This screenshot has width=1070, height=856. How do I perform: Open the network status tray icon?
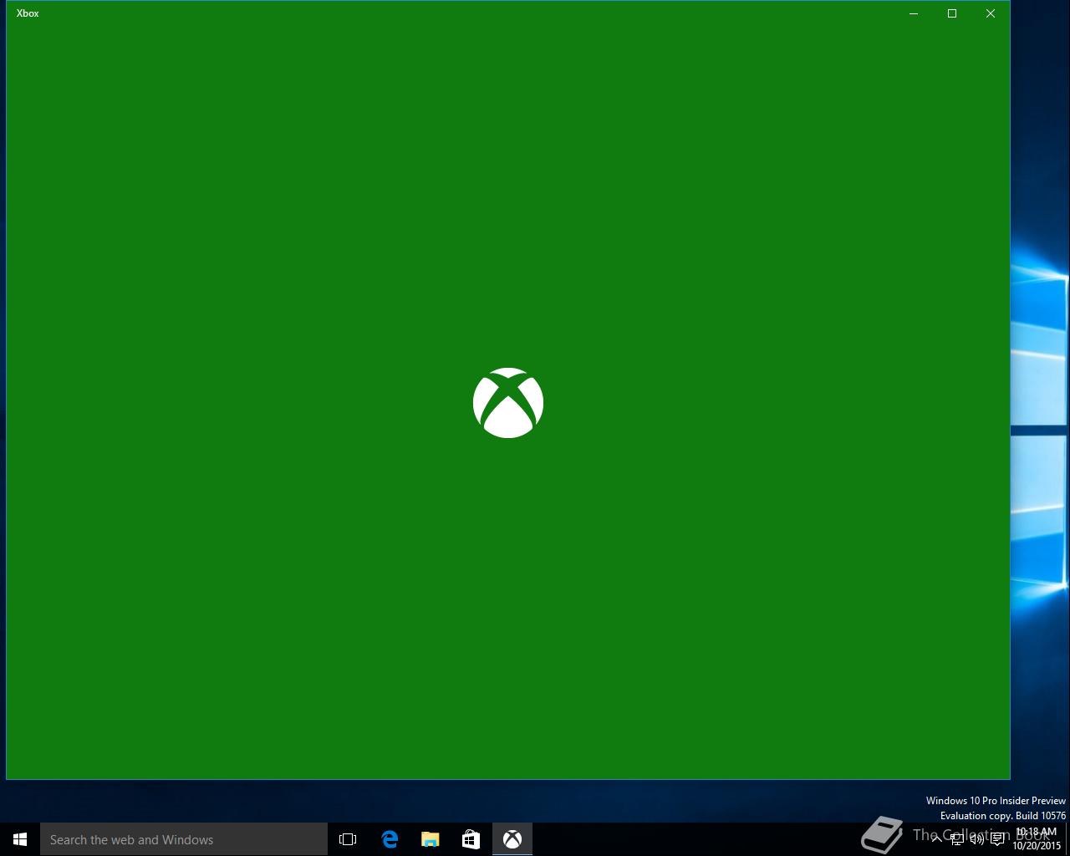[x=956, y=839]
